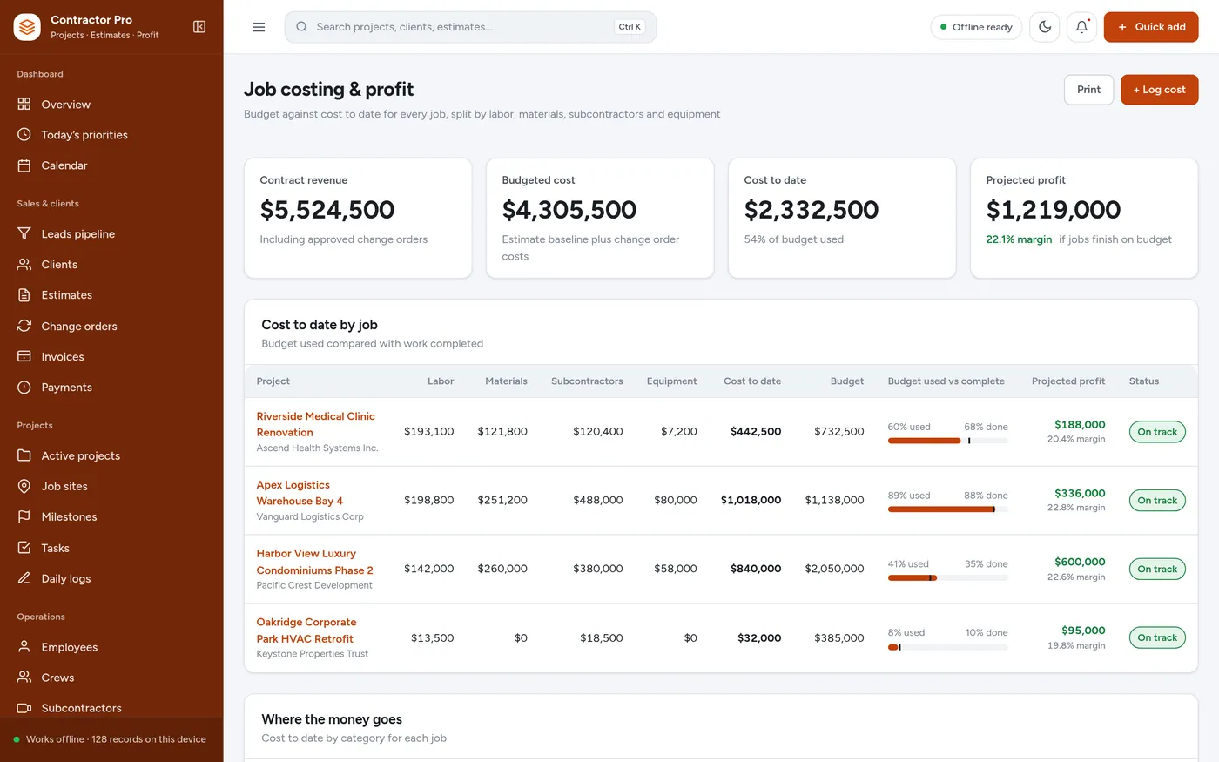
Task: Click the Quick add button
Action: [x=1151, y=27]
